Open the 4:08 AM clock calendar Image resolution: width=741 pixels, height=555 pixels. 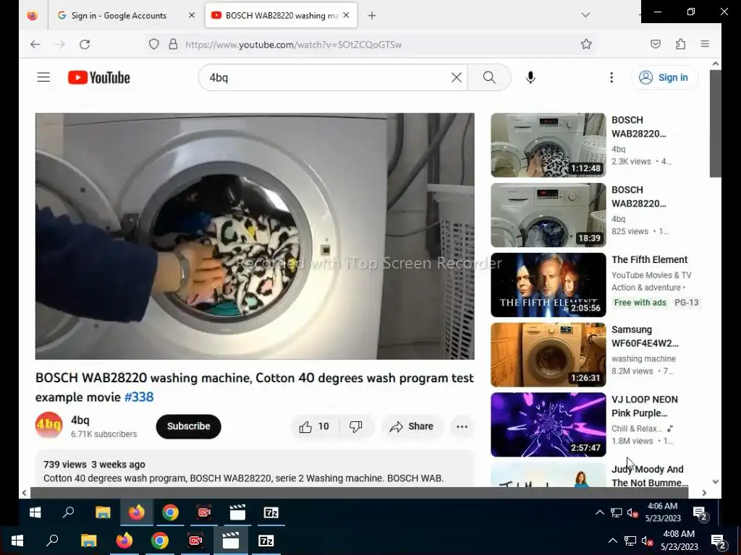tap(679, 541)
